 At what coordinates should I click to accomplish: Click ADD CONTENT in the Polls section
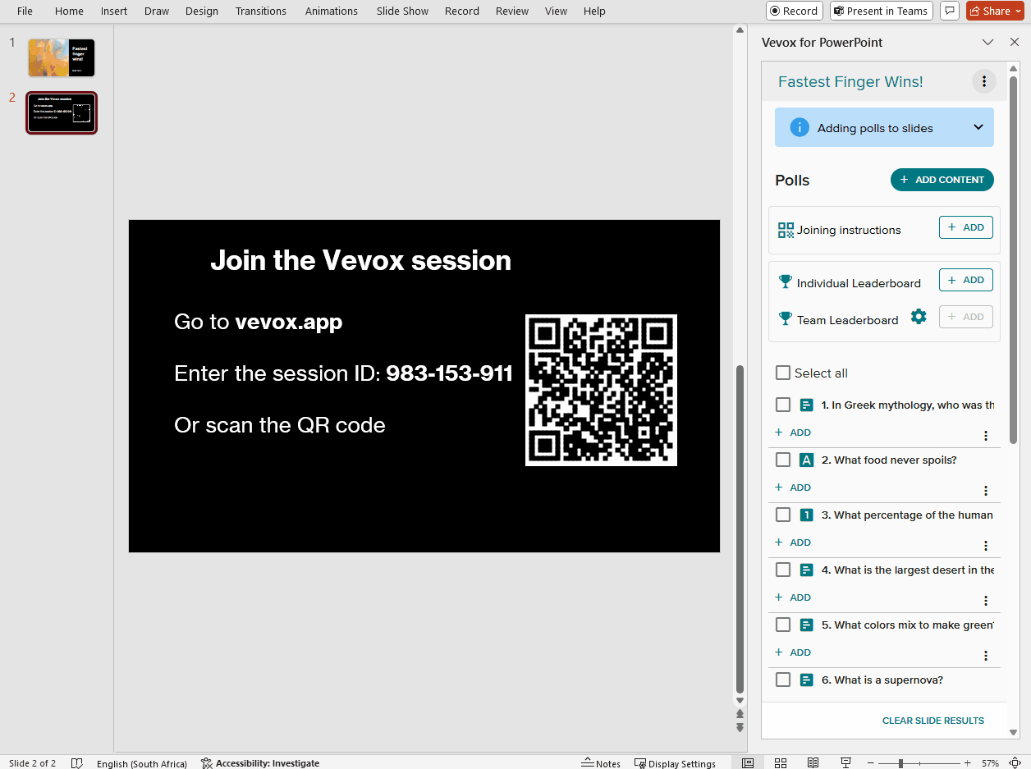(x=942, y=180)
